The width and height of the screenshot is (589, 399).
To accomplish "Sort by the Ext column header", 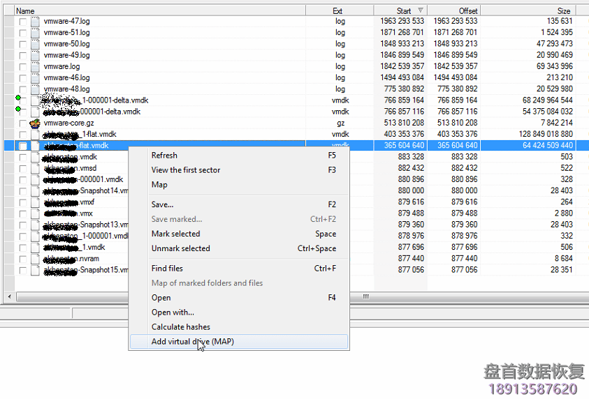I will coord(340,10).
